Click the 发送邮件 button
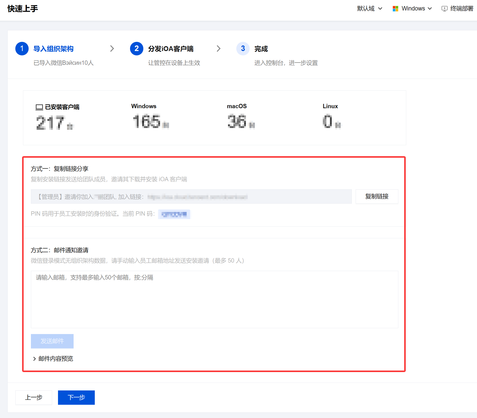Viewport: 477px width, 418px height. pos(52,341)
